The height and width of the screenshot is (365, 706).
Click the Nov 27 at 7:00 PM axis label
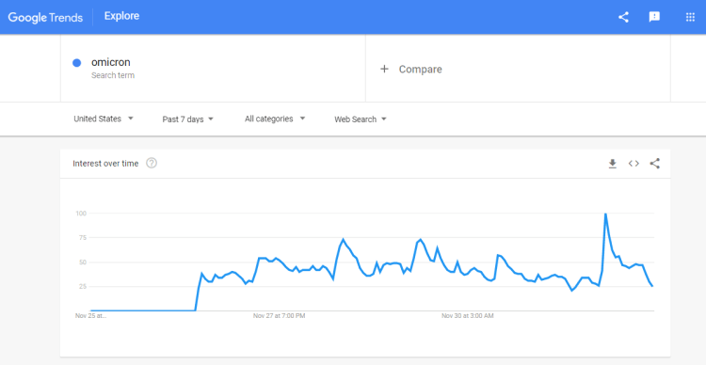[x=280, y=316]
